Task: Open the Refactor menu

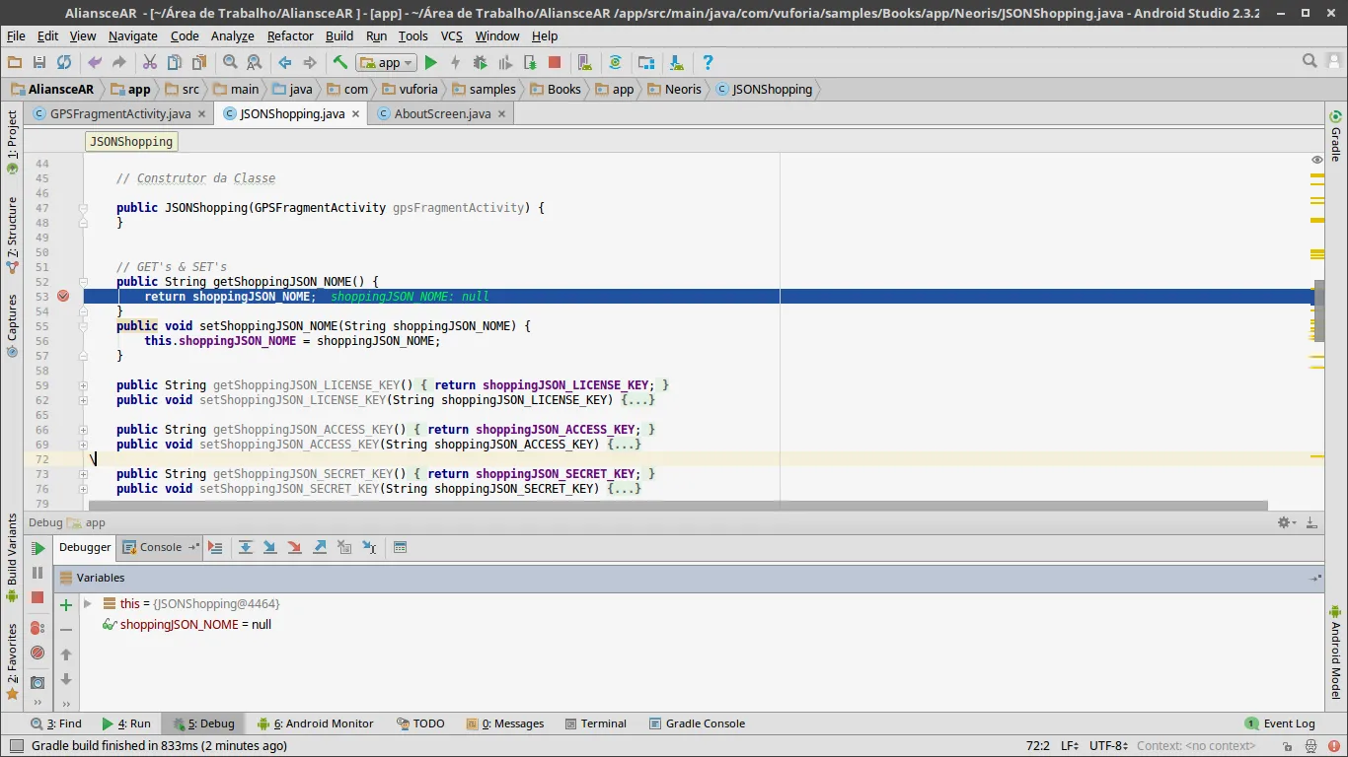Action: (290, 35)
